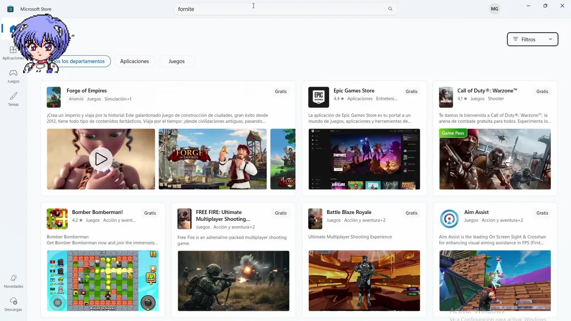The image size is (571, 321).
Task: Select the Aplicaciones filter chip
Action: (134, 61)
